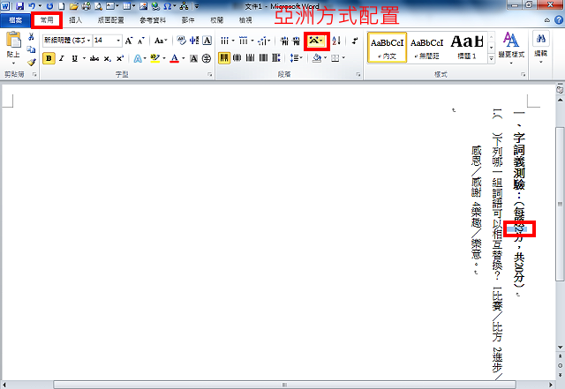Apply subscript formatting
This screenshot has width=565, height=389.
point(108,58)
